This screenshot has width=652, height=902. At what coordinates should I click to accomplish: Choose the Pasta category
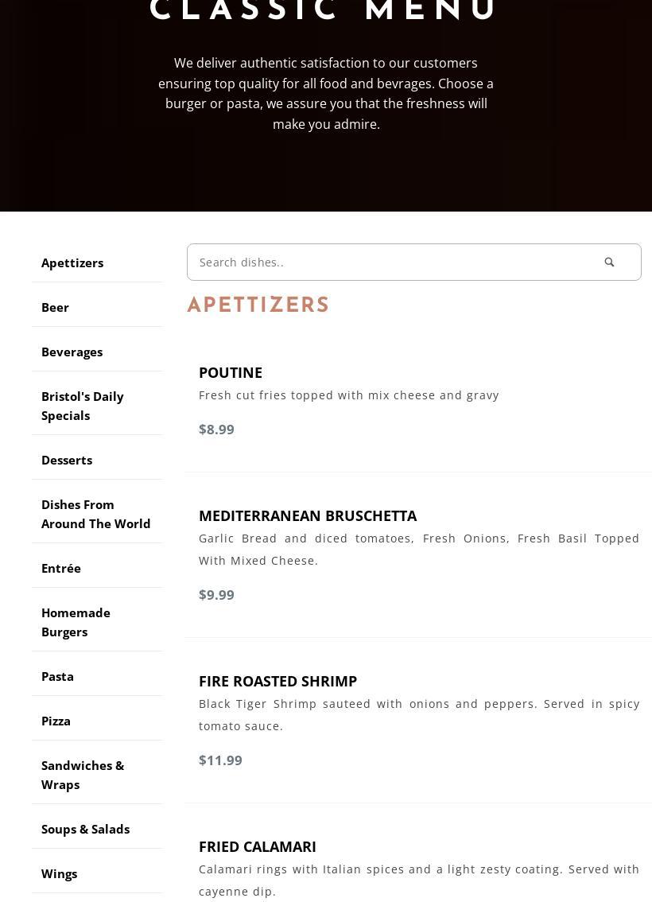(57, 676)
